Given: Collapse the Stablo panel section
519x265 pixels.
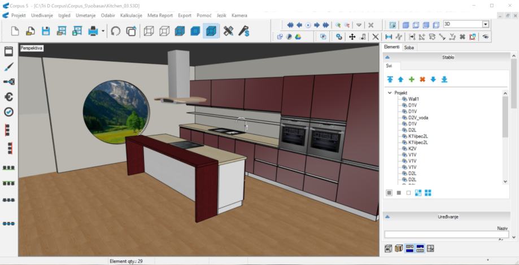Looking at the screenshot, I should point(387,58).
